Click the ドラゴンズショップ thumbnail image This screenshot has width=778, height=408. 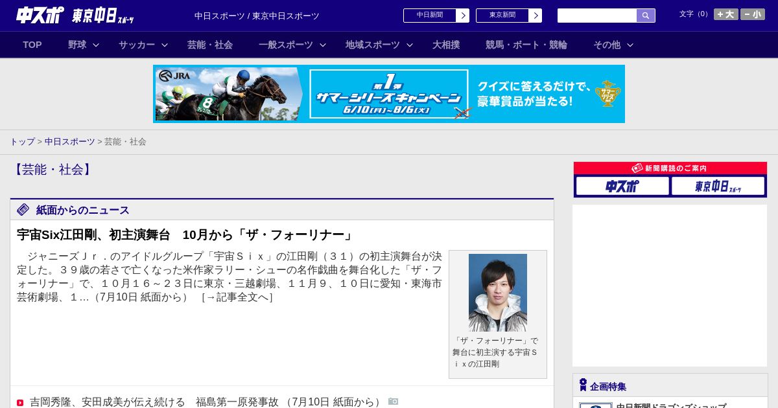pos(596,405)
